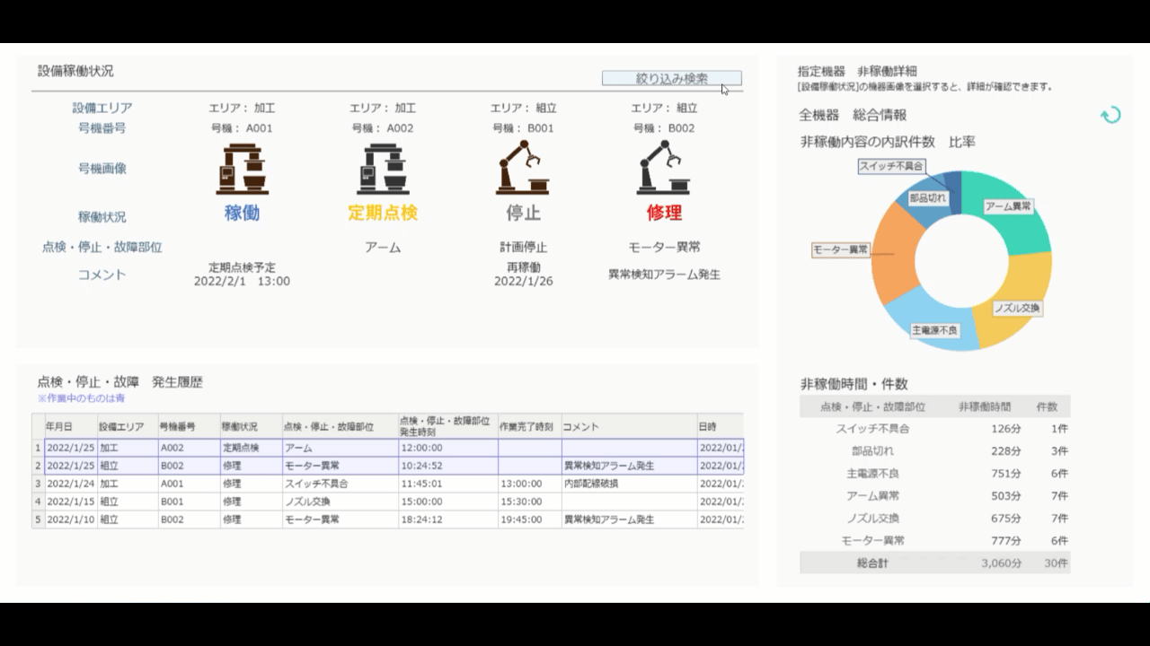This screenshot has width=1150, height=646.
Task: Click the 稼働状況 column header in history table
Action: [251, 426]
